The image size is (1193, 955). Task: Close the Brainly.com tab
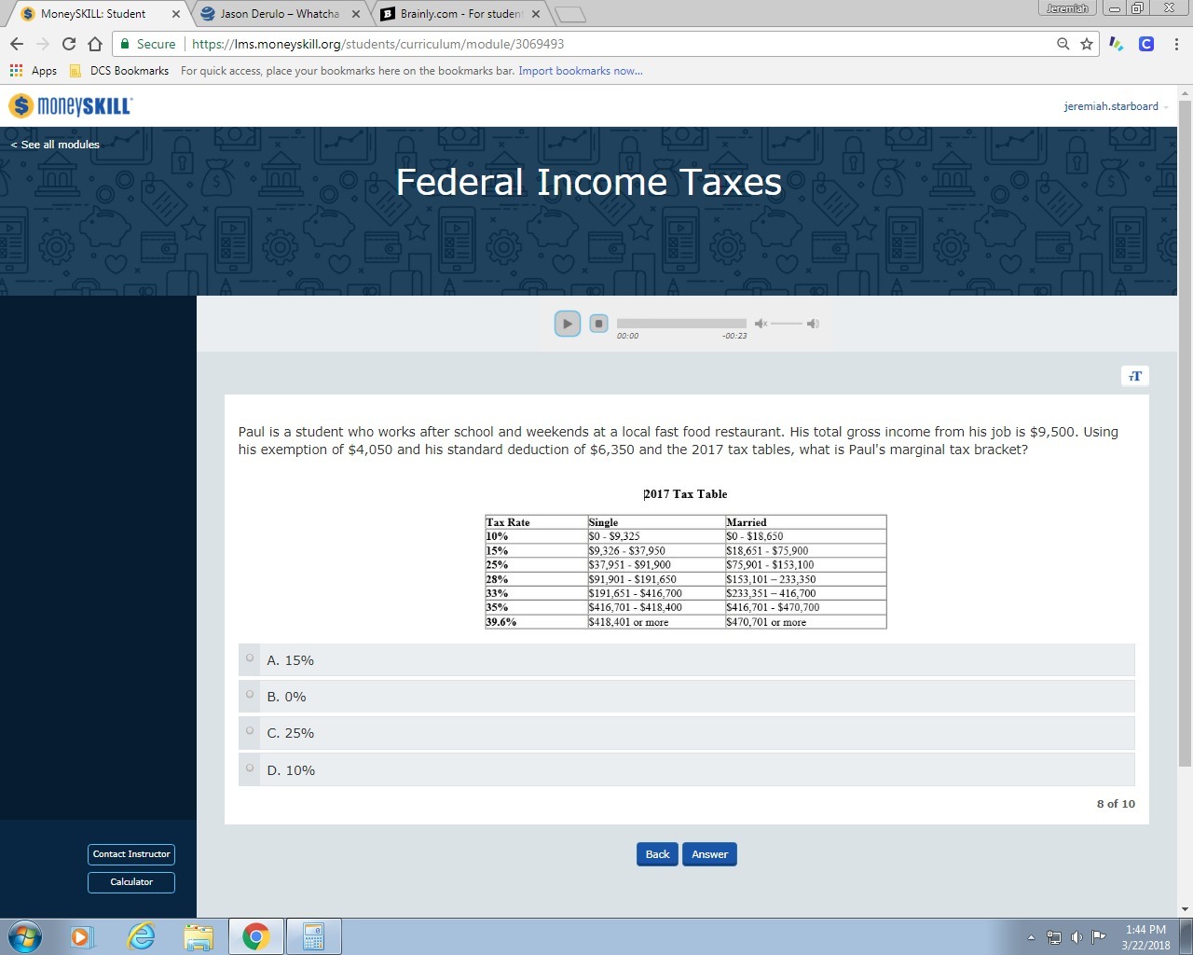tap(535, 14)
